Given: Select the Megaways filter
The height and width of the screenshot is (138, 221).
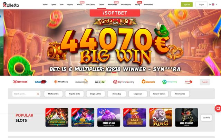Looking at the screenshot, I should 138,94.
